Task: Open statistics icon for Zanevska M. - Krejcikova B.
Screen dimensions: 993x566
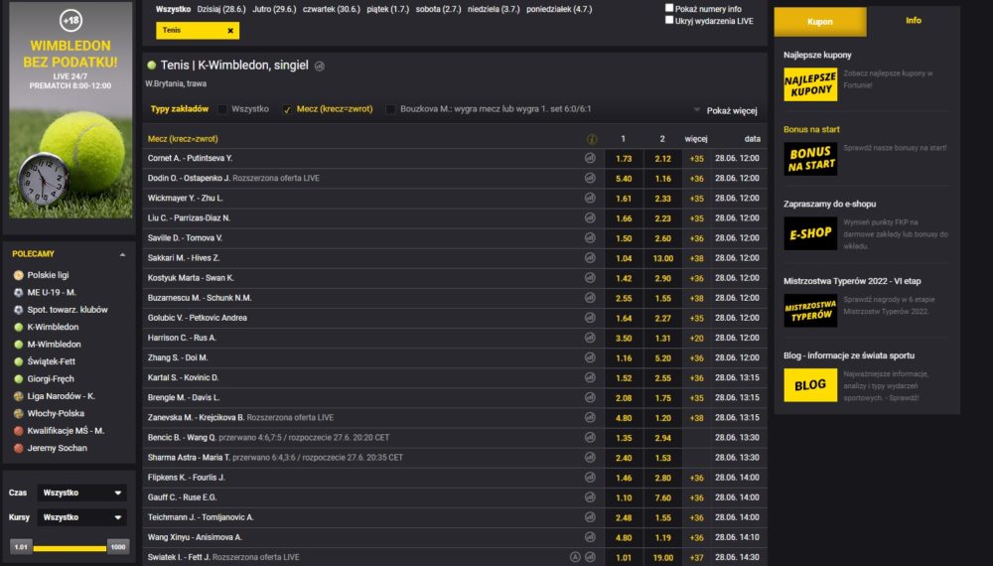Action: (x=590, y=417)
